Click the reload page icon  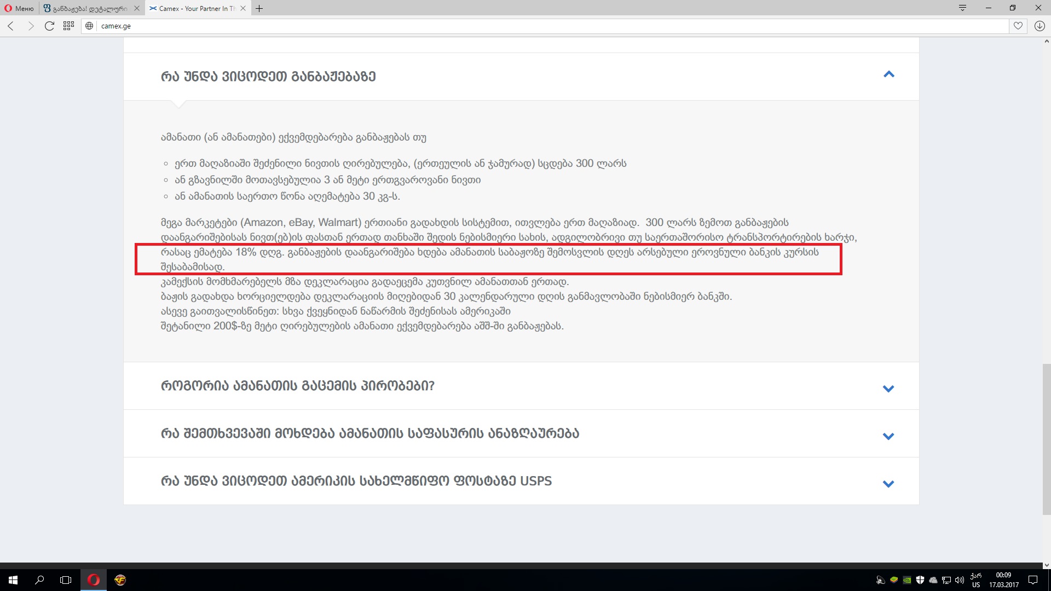coord(49,26)
